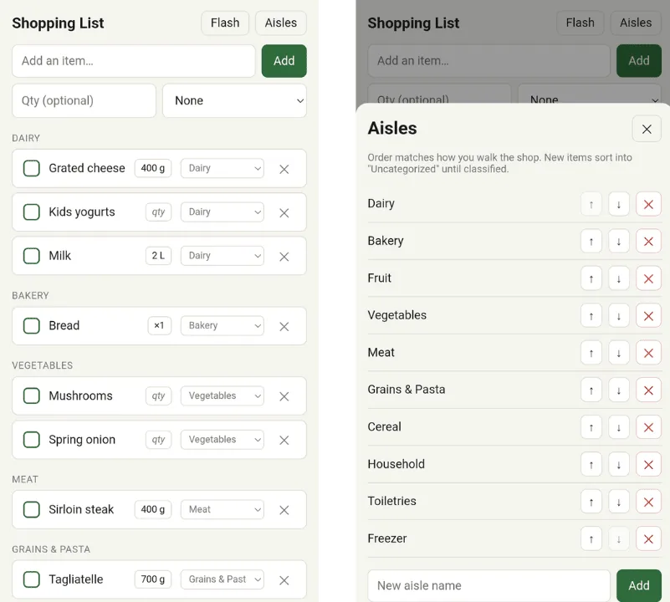Move Toiletries aisle up

coord(591,502)
